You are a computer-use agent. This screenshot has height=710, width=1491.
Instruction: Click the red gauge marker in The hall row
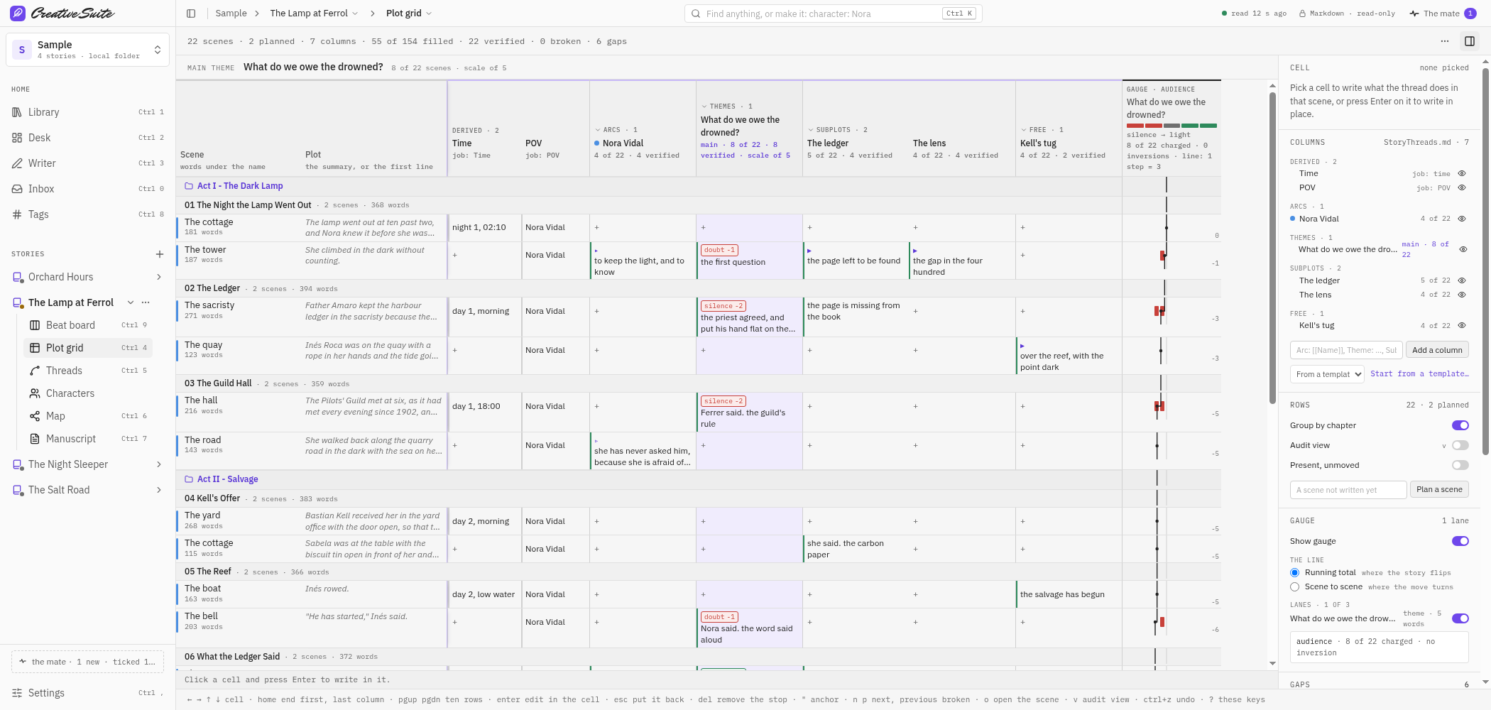coord(1159,406)
